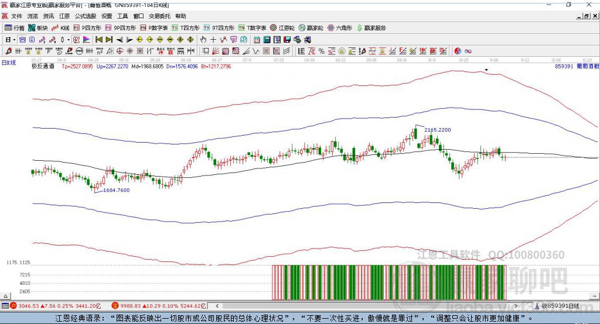This screenshot has height=324, width=600.
Task: Select the red pencil drawing tool
Action: 8,51
